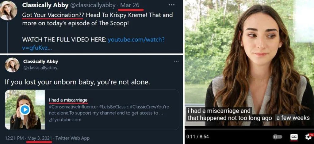Image resolution: width=314 pixels, height=144 pixels.
Task: Click the @classicallyabby handle on the lower tweet
Action: 40,68
